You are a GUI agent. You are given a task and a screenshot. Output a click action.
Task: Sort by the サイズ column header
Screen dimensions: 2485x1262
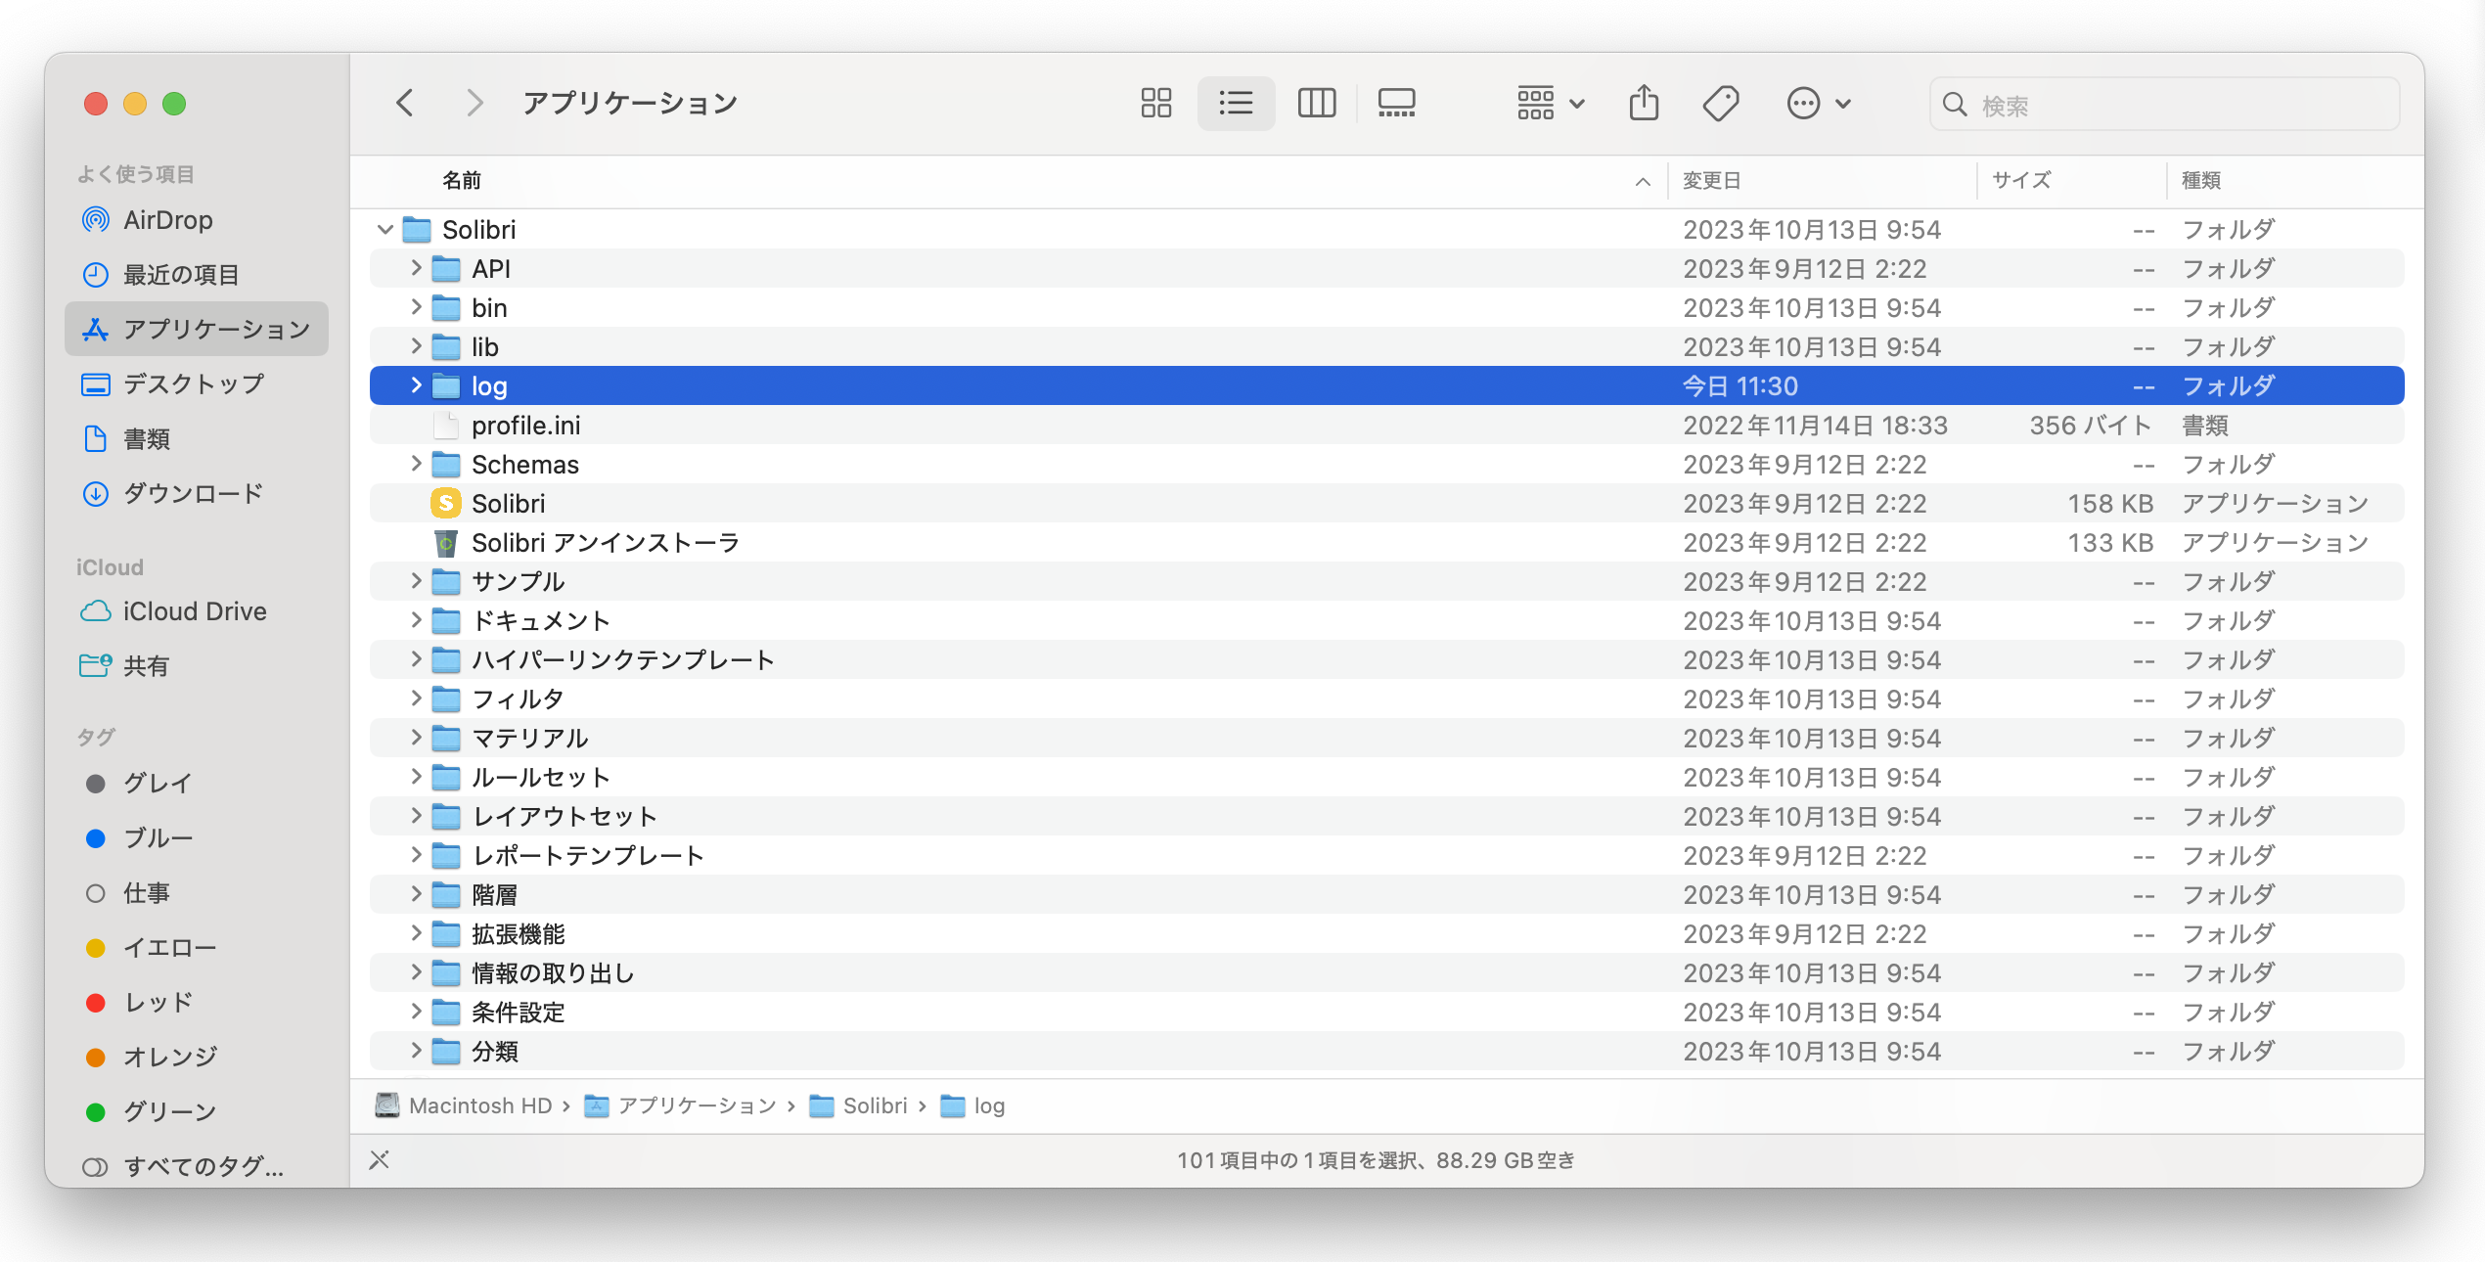pyautogui.click(x=2072, y=181)
